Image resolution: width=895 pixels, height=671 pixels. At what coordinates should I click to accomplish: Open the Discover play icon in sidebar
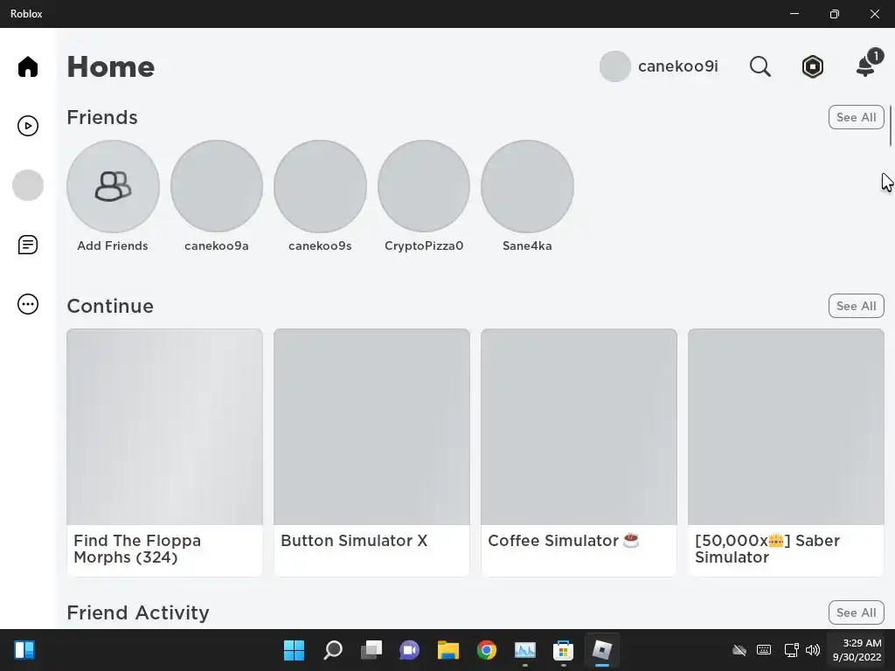27,126
